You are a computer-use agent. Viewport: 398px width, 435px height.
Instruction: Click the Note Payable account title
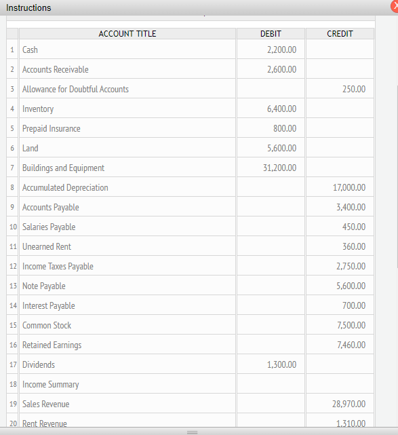pos(44,286)
